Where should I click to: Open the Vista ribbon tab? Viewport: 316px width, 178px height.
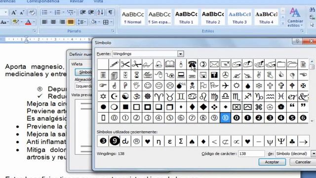pos(98,1)
